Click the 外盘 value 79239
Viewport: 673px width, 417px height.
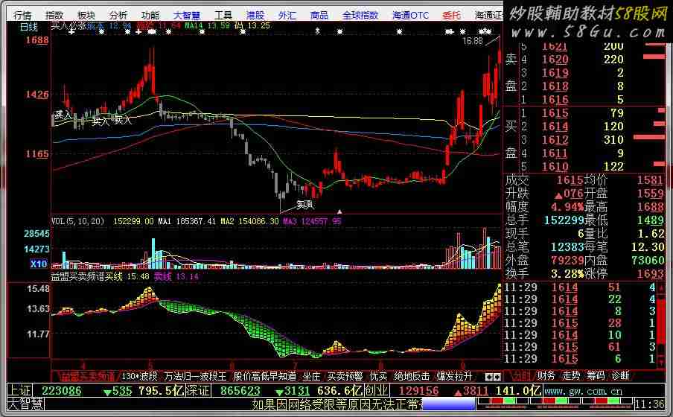pyautogui.click(x=567, y=260)
